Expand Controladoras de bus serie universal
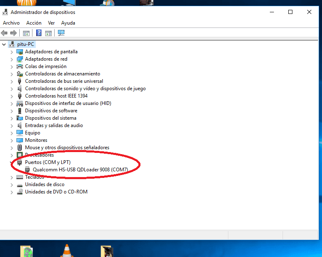This screenshot has width=322, height=257. [x=11, y=82]
